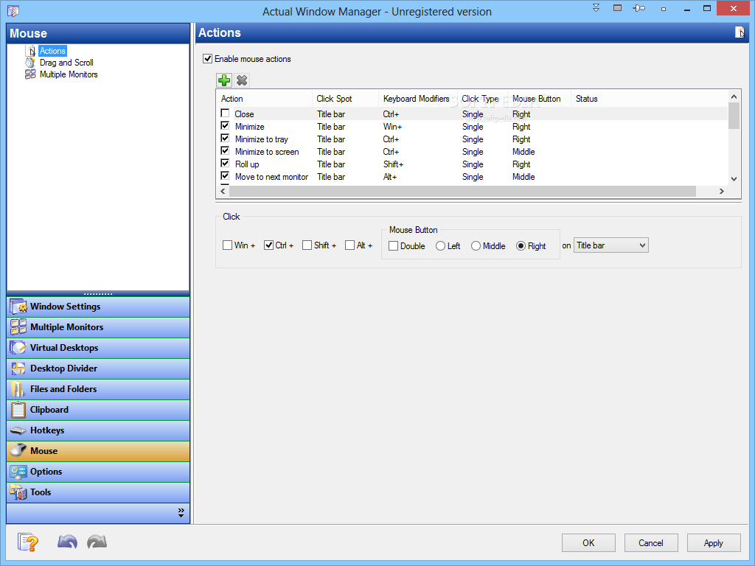
Task: Open Tools section
Action: (x=98, y=493)
